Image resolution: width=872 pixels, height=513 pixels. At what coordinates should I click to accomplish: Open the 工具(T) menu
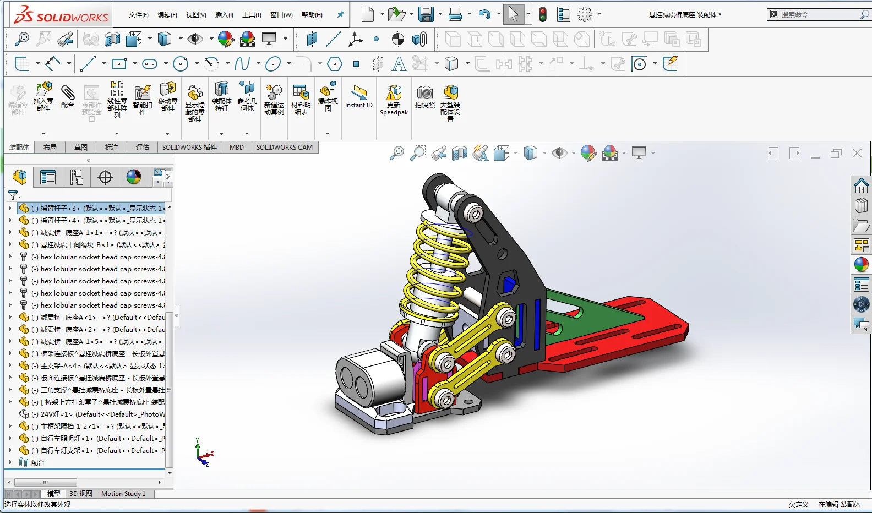252,15
